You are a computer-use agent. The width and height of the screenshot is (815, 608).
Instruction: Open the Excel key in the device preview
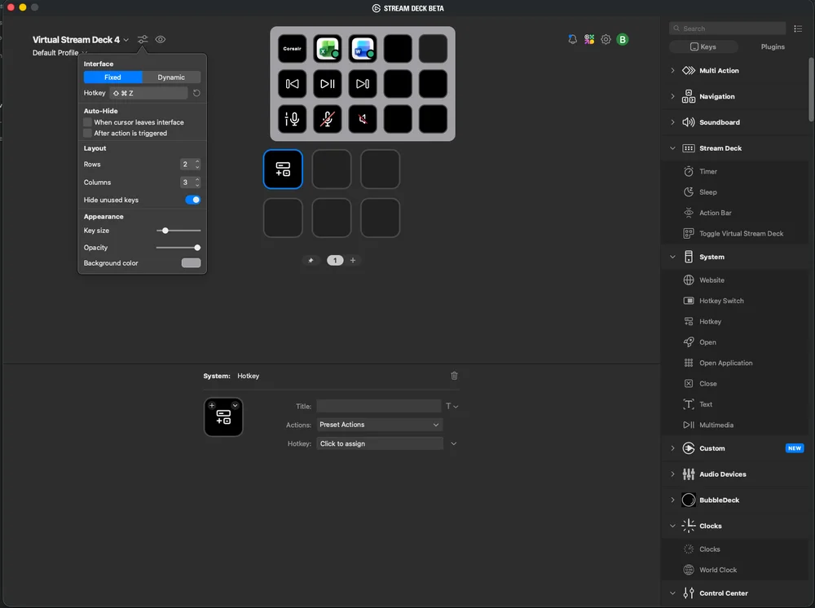(x=327, y=48)
